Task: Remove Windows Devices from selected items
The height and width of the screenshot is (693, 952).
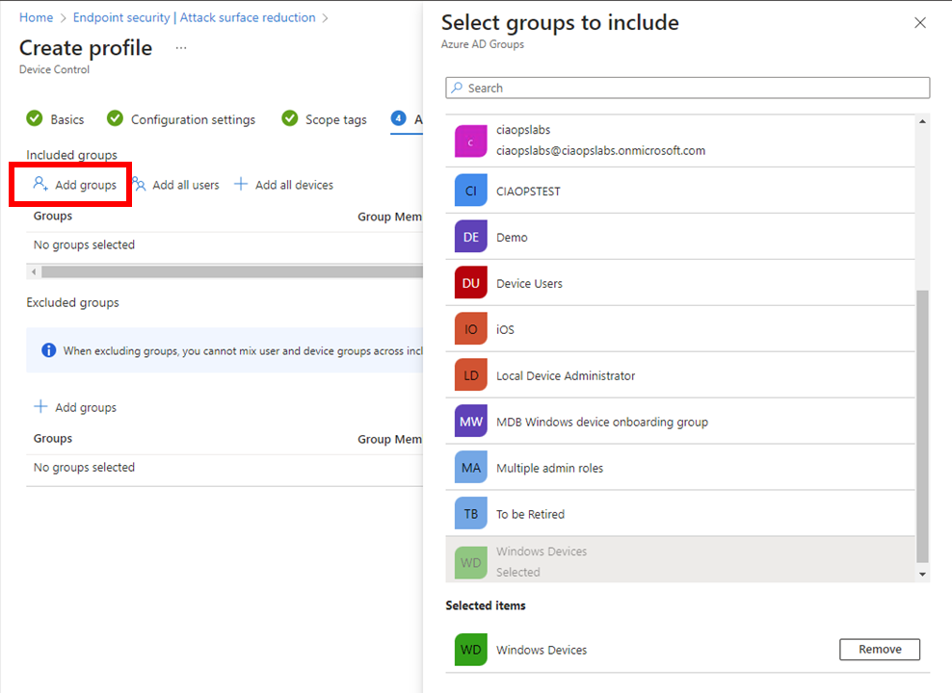Action: click(879, 650)
